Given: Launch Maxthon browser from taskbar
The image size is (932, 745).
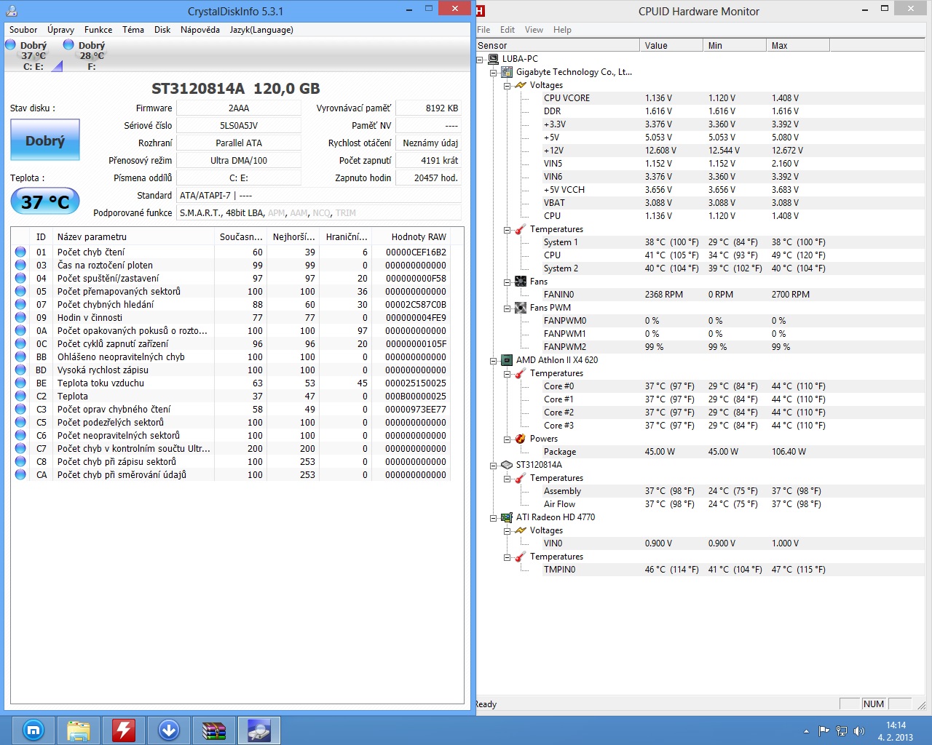Looking at the screenshot, I should [33, 730].
